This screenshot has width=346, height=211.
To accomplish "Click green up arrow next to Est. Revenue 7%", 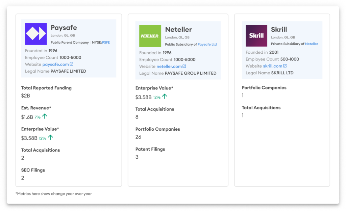I will coord(45,116).
